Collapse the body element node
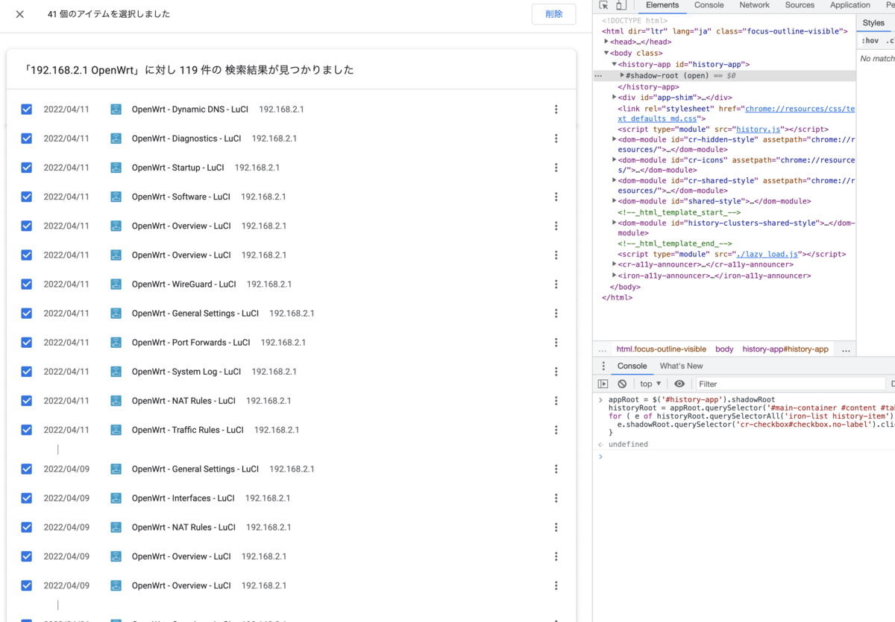Image resolution: width=895 pixels, height=622 pixels. click(606, 54)
